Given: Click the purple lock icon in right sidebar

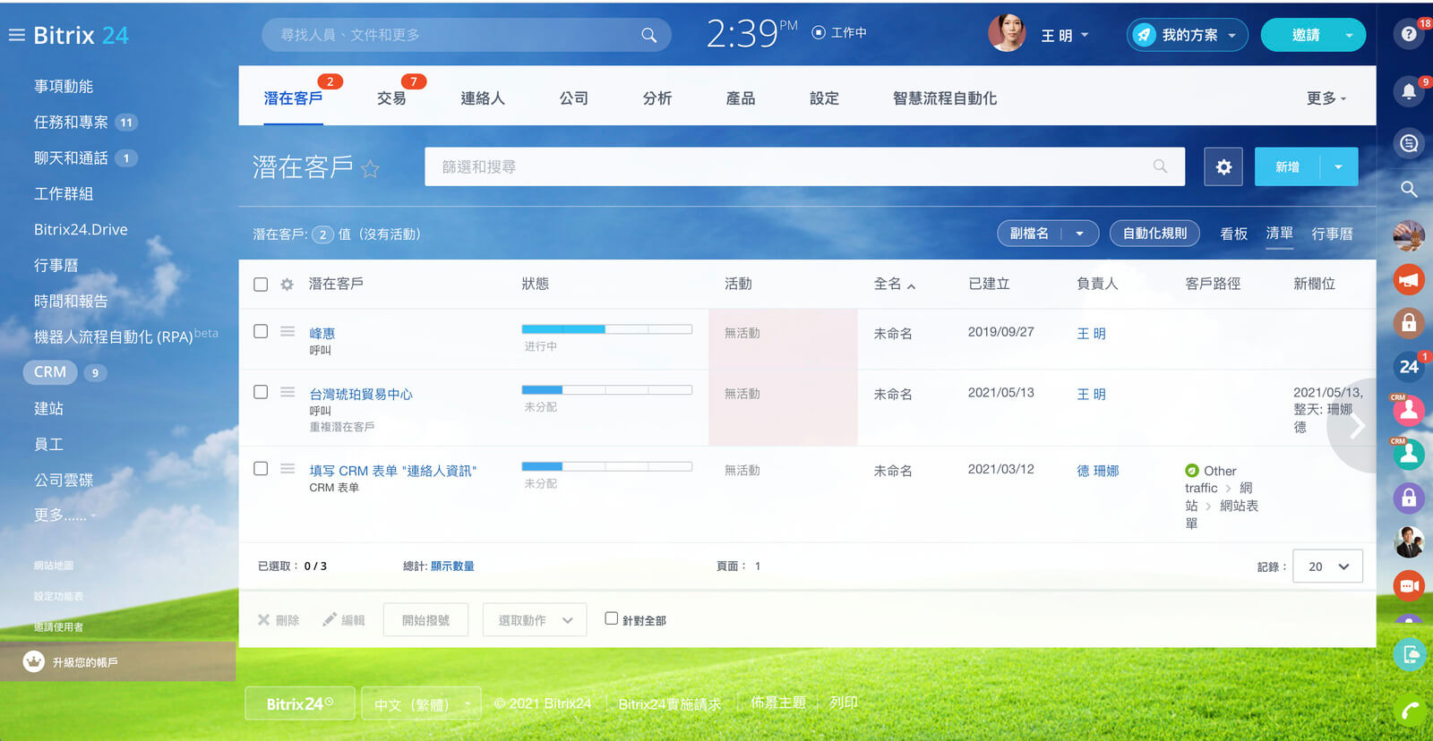Looking at the screenshot, I should pyautogui.click(x=1409, y=498).
